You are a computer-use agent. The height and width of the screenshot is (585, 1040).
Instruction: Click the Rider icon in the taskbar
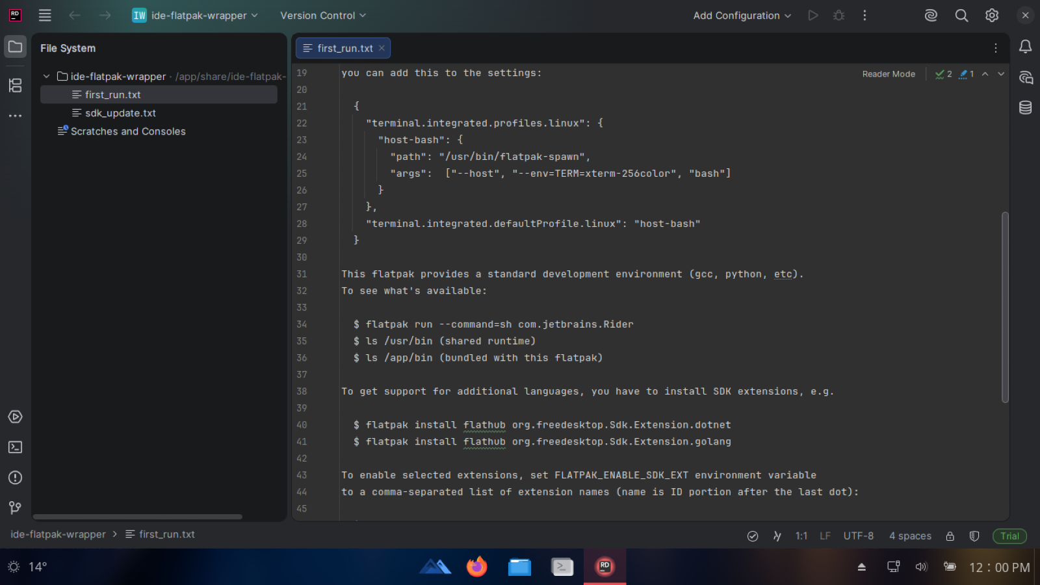[x=604, y=567]
